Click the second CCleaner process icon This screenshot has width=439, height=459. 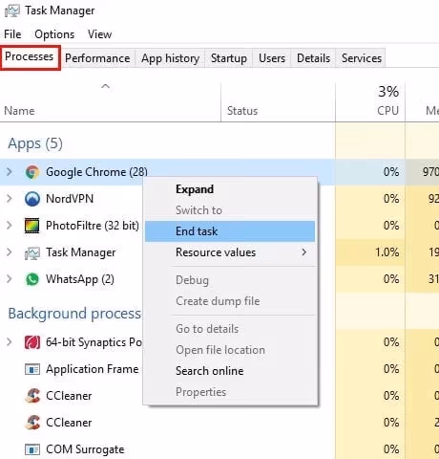pyautogui.click(x=32, y=423)
